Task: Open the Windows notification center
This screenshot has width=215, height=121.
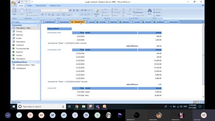Action: [200, 107]
